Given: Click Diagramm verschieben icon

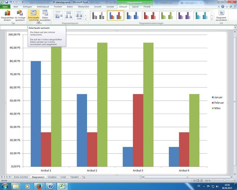Looking at the screenshot, I should (x=221, y=15).
